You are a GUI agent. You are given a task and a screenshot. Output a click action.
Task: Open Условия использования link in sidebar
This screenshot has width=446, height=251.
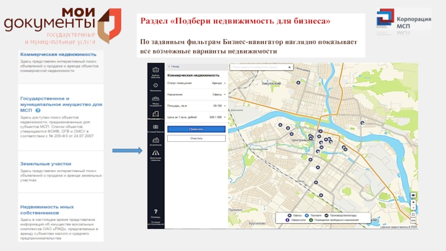(x=156, y=223)
